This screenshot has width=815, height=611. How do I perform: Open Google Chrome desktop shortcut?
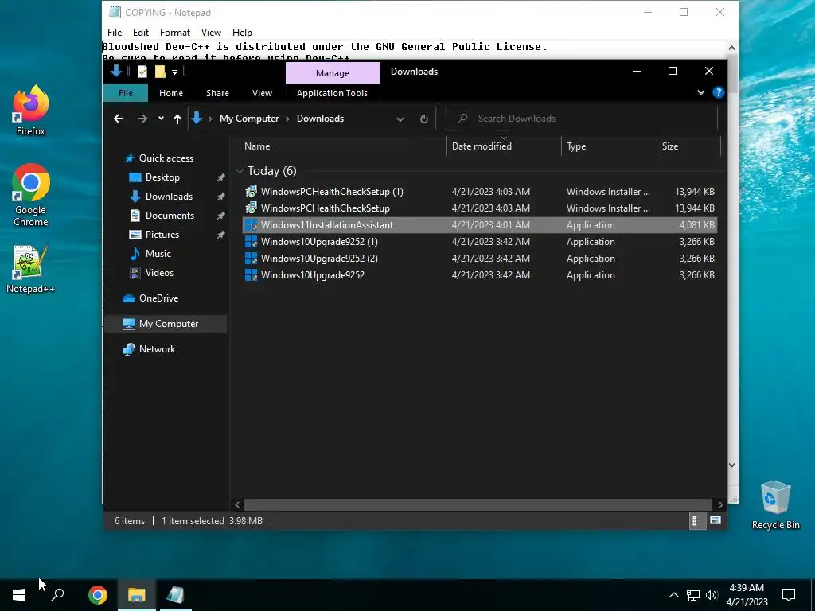[31, 195]
